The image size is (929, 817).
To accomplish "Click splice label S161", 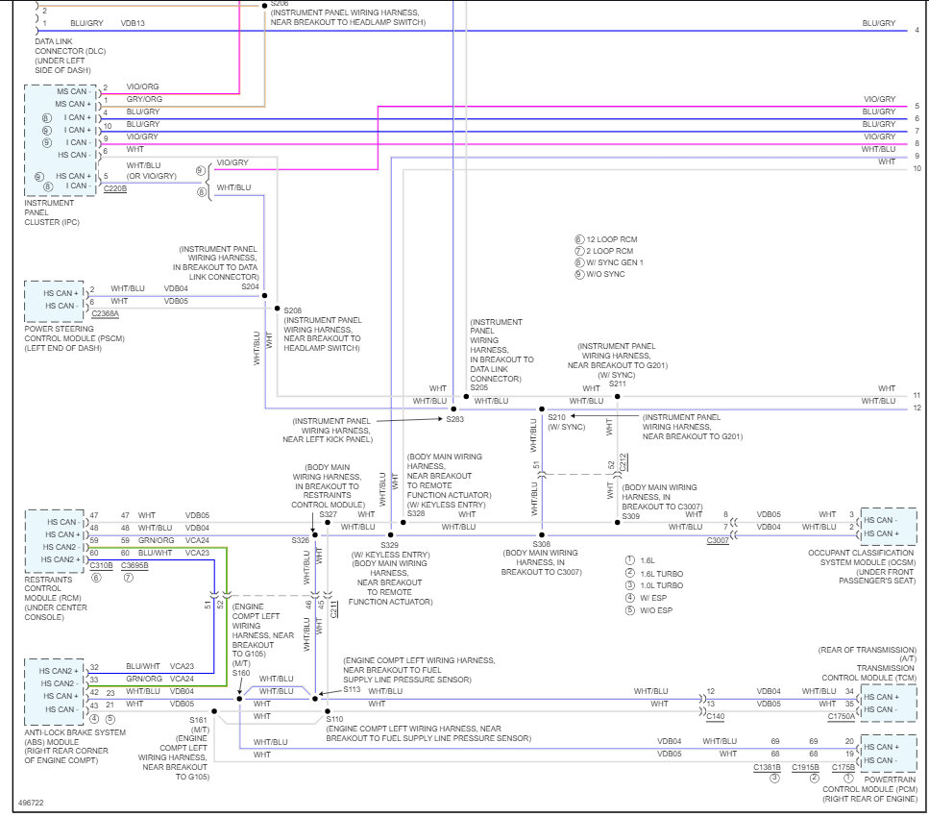I will pos(199,720).
